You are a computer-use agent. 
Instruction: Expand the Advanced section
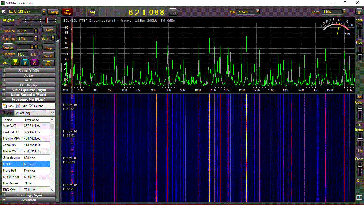tap(28, 200)
